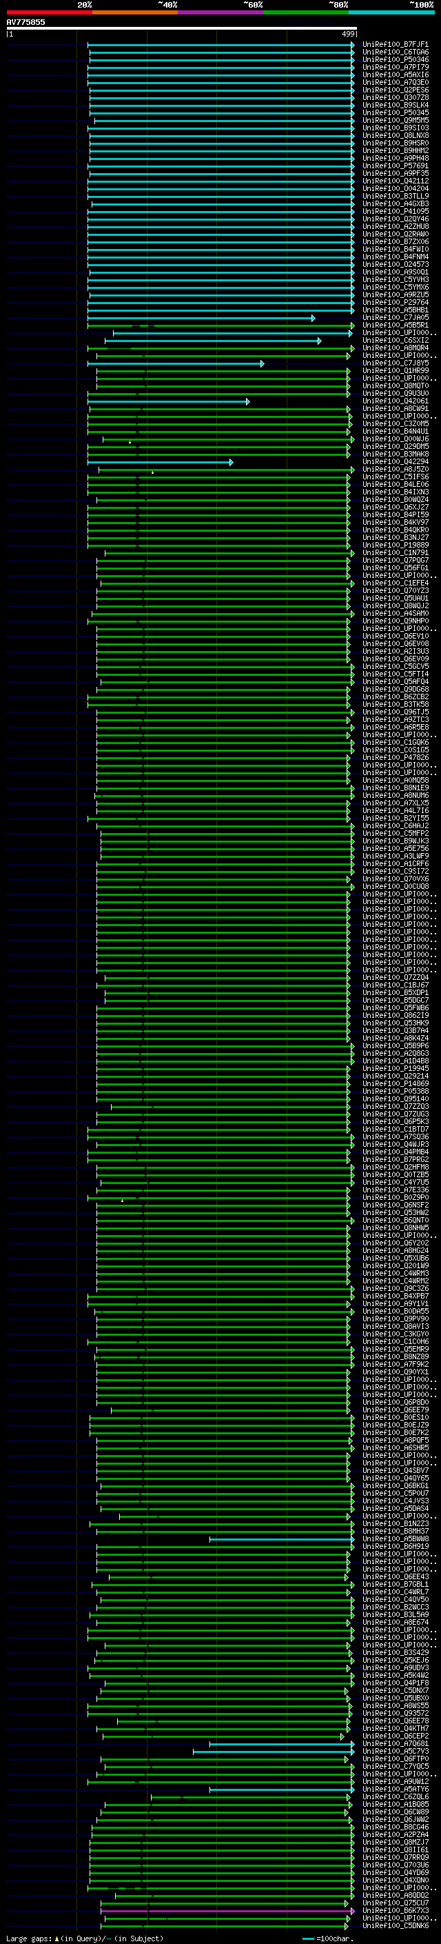
Task: Open hit UniRef100_B4N4U1
Action: pos(395,431)
